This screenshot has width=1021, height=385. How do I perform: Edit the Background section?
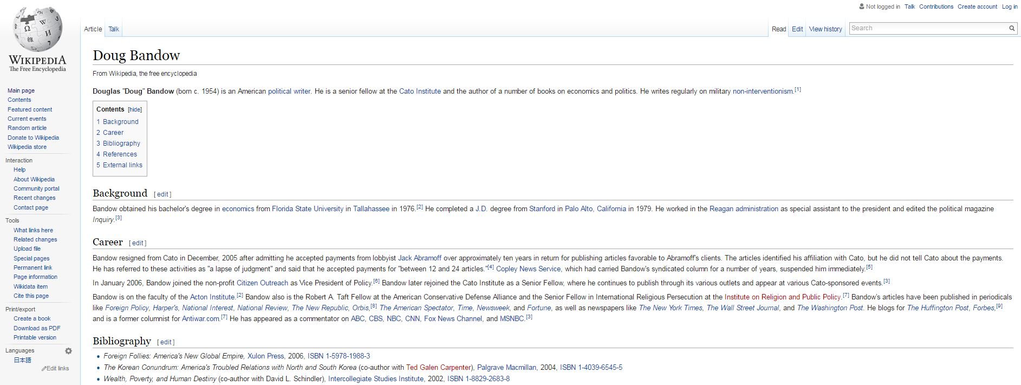point(162,194)
